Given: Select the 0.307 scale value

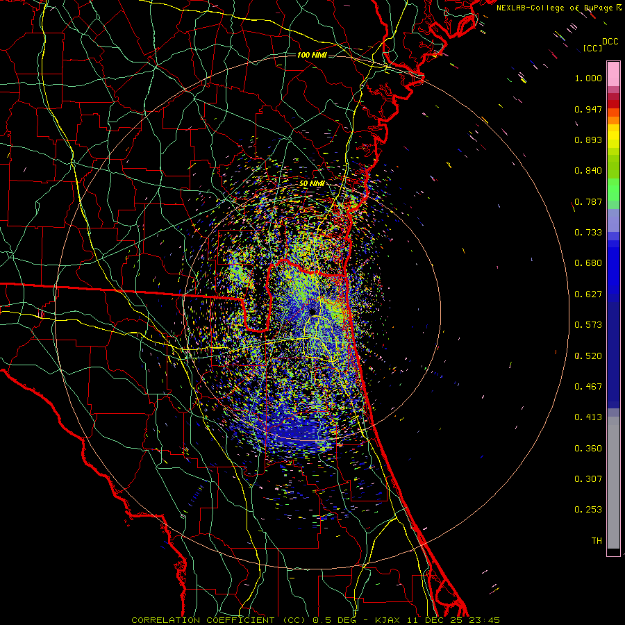Looking at the screenshot, I should tap(588, 479).
